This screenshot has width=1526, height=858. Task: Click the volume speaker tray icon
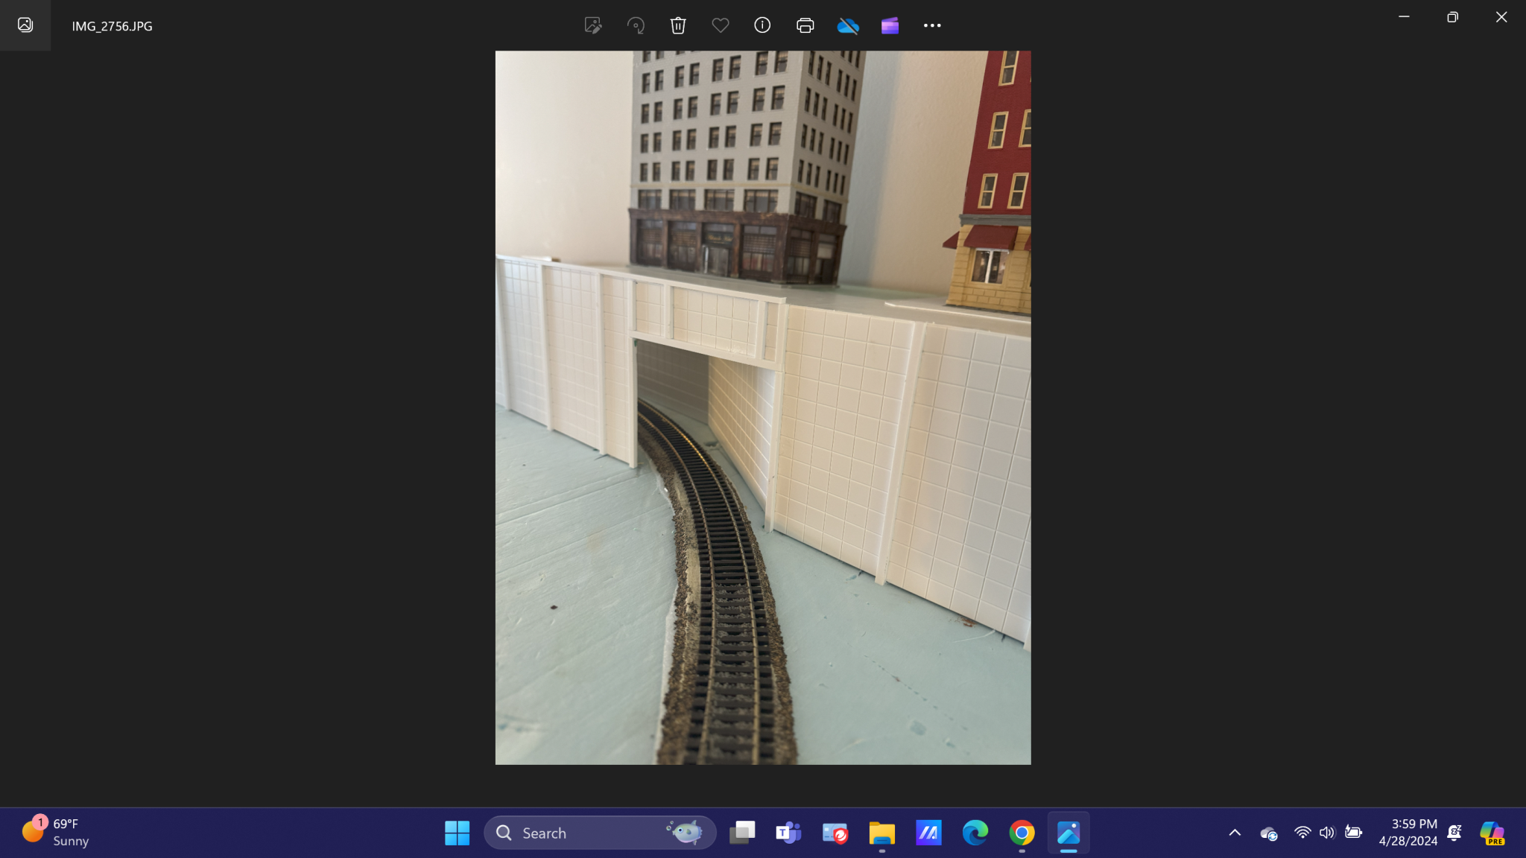tap(1327, 833)
